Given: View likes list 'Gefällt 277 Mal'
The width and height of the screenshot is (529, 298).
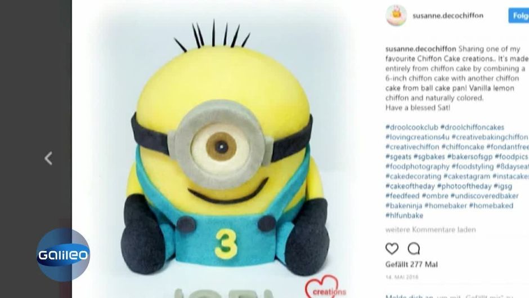Looking at the screenshot, I should coord(411,265).
